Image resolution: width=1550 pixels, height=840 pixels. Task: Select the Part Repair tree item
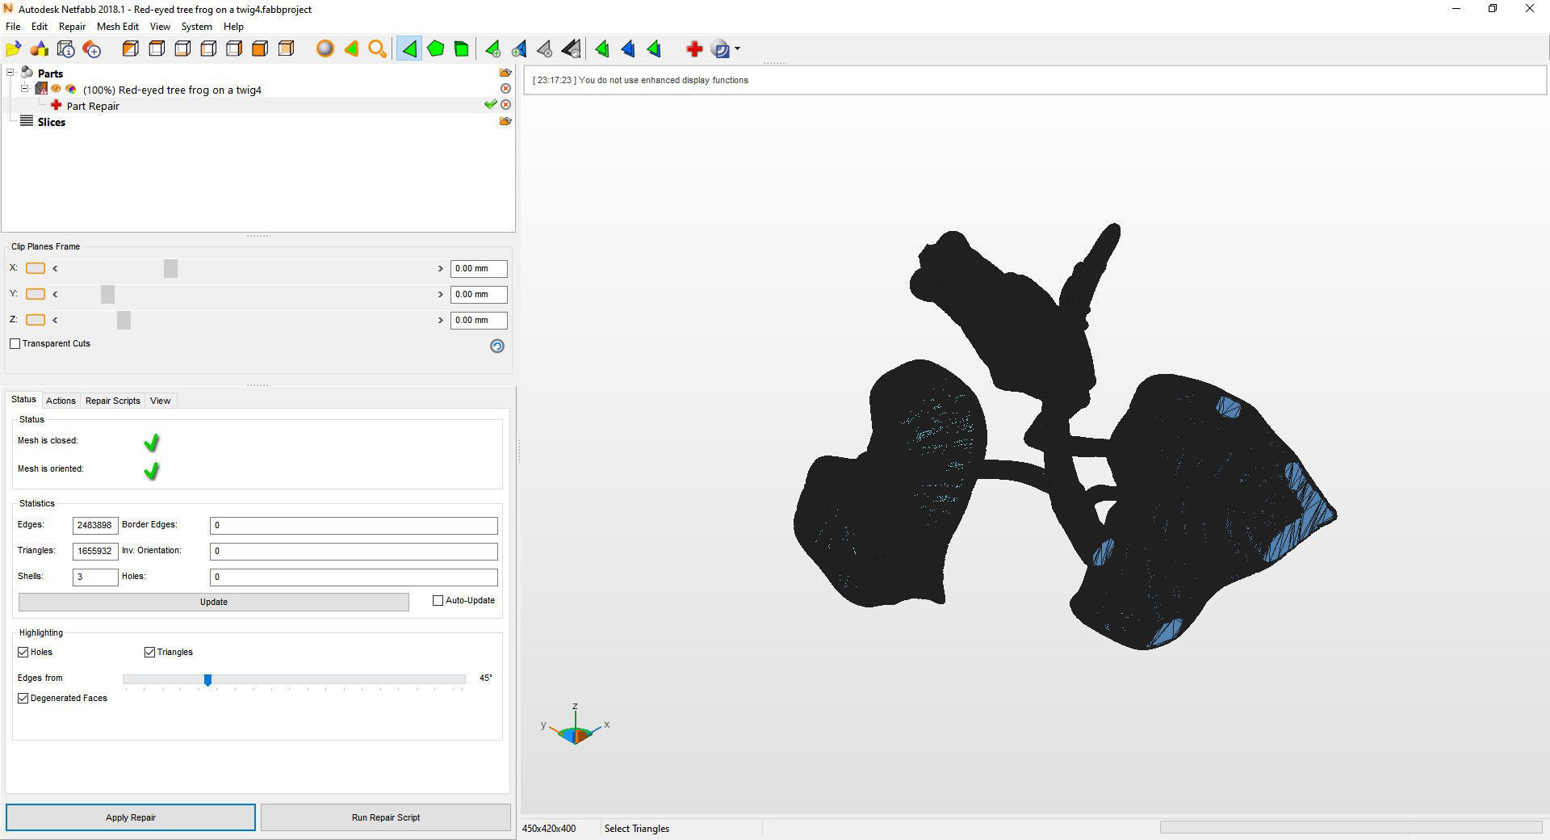tap(93, 106)
